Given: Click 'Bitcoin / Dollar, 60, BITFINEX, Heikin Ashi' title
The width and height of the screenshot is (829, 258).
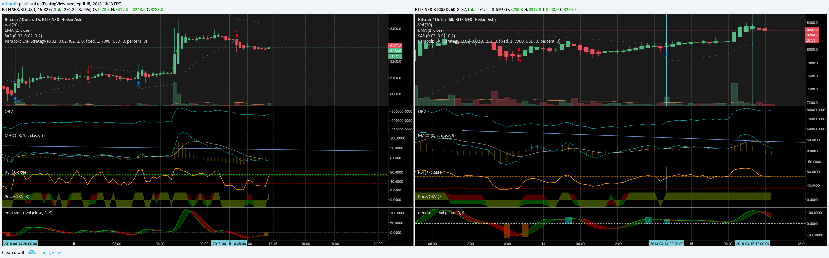Looking at the screenshot, I should (x=457, y=19).
